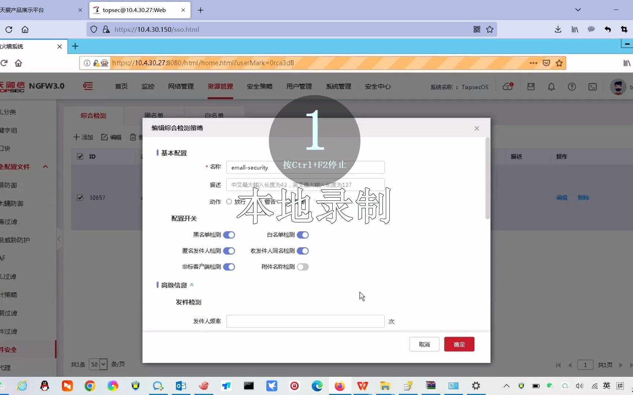Click the 名称 input field
The width and height of the screenshot is (633, 395).
point(306,167)
